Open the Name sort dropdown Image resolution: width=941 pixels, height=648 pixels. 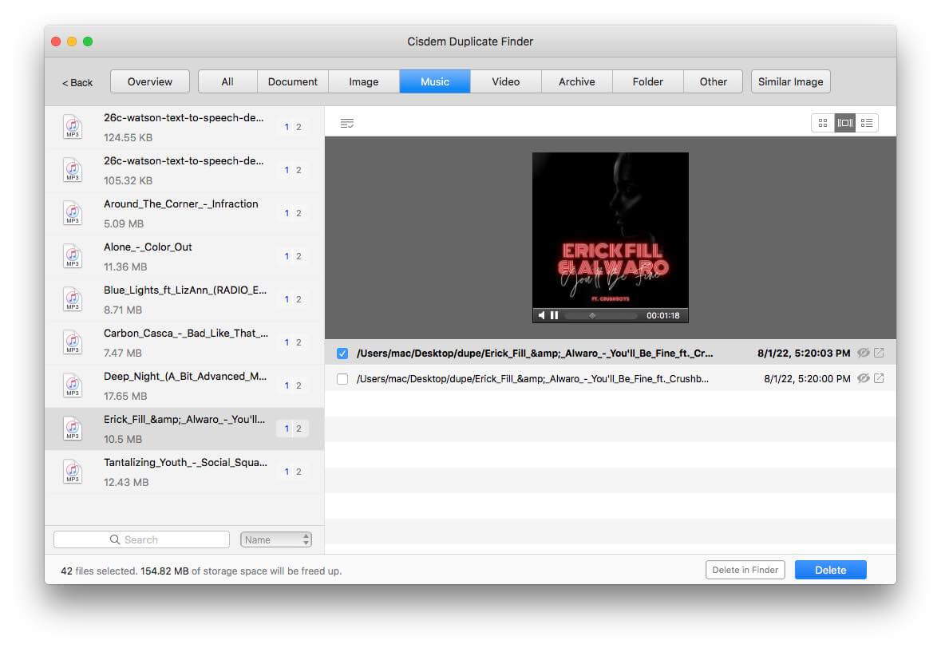click(x=276, y=539)
